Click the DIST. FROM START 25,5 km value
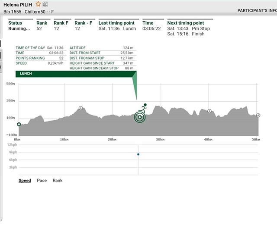 point(127,53)
